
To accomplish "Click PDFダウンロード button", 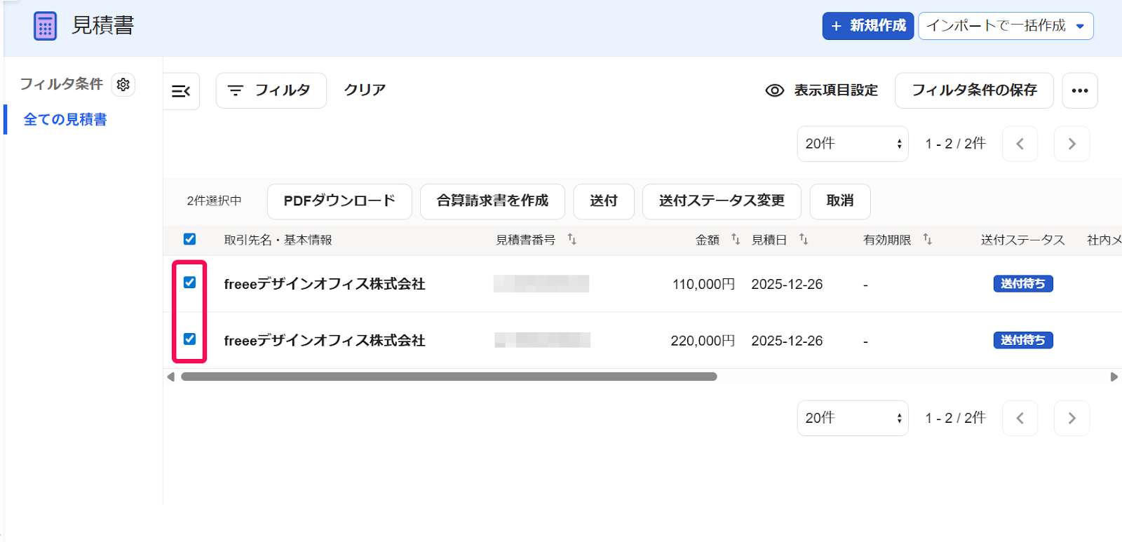I will coord(339,201).
